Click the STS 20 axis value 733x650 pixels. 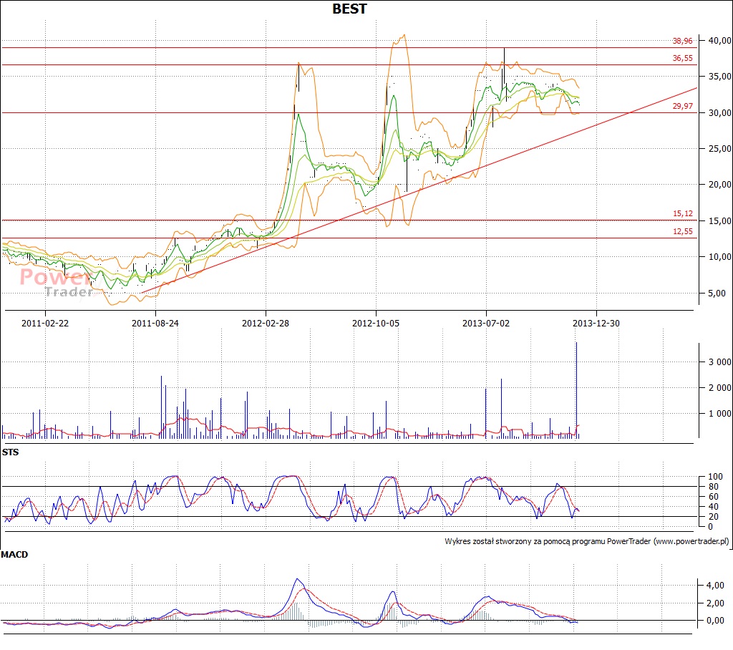pos(714,517)
